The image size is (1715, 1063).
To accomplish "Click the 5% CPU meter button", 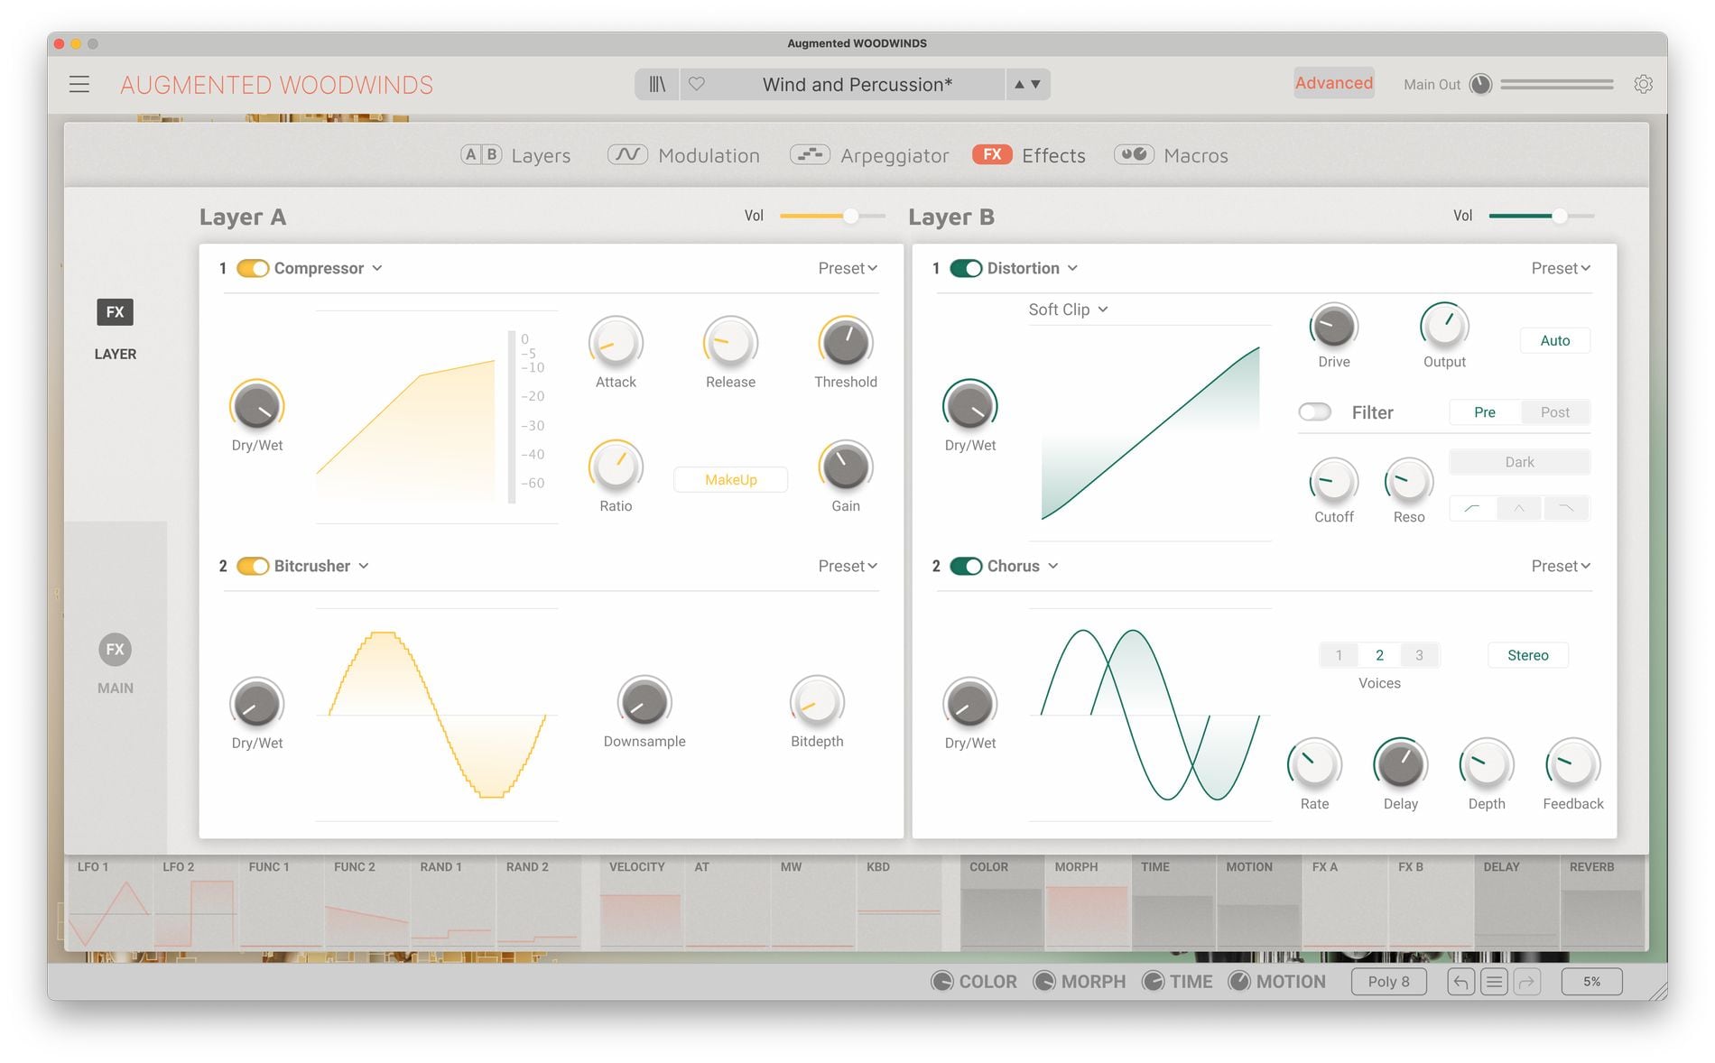I will [1590, 982].
